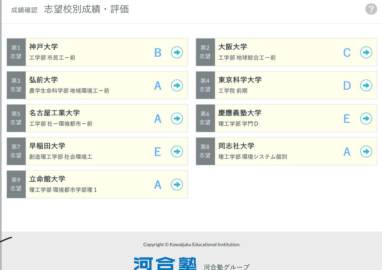Open the help question mark icon

point(371,9)
